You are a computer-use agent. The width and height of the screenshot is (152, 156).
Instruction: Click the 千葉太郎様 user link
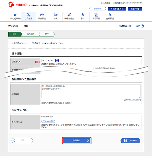[118, 3]
